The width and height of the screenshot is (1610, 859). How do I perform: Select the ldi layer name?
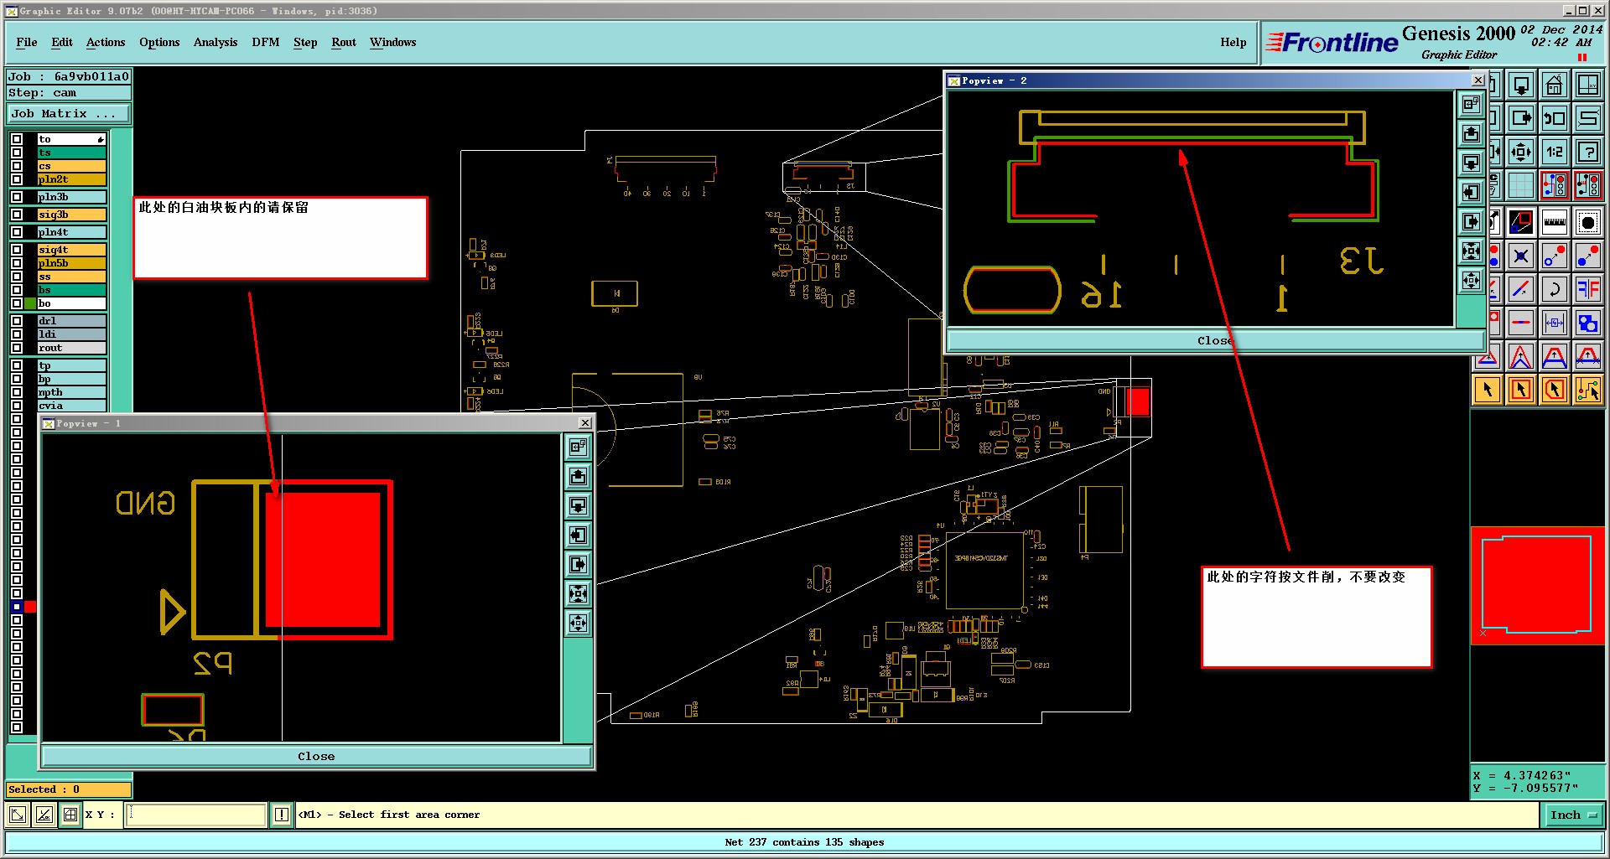click(x=71, y=334)
